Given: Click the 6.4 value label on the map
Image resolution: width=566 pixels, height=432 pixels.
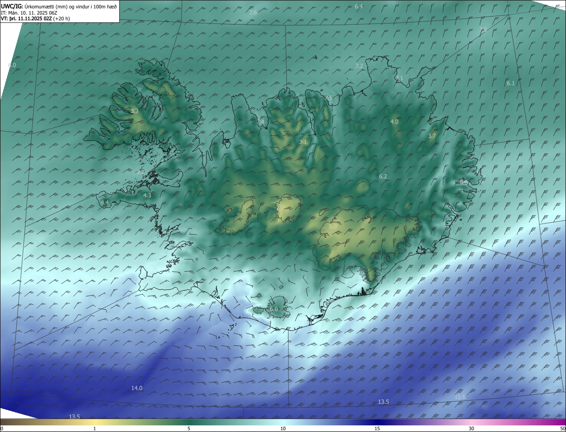Looking at the screenshot, I should pyautogui.click(x=359, y=6).
